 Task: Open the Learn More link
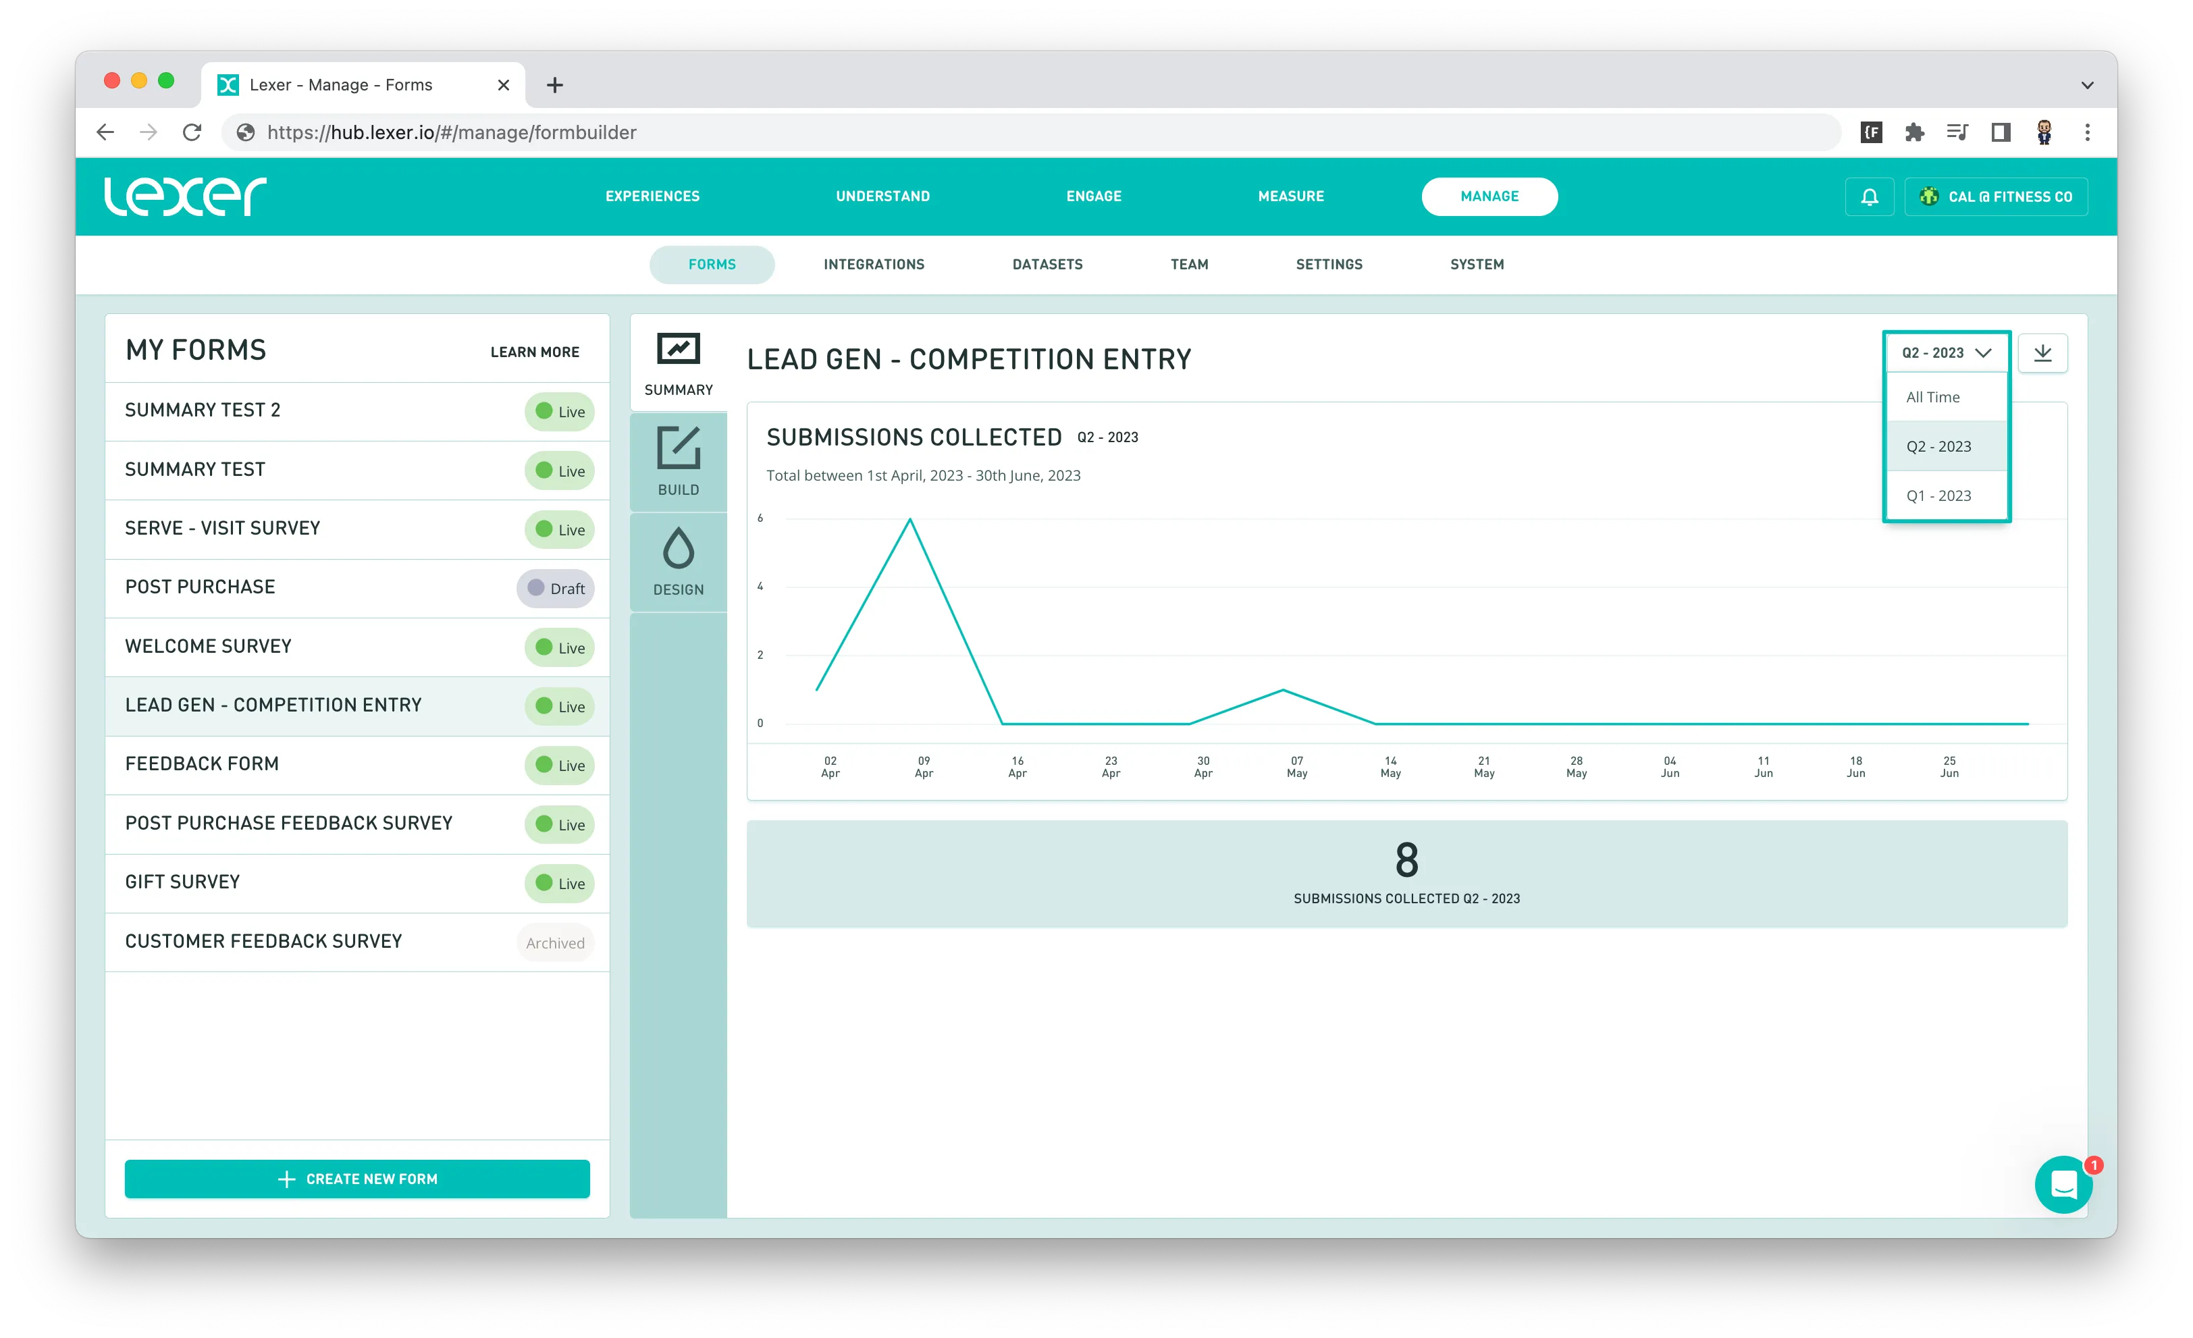534,352
